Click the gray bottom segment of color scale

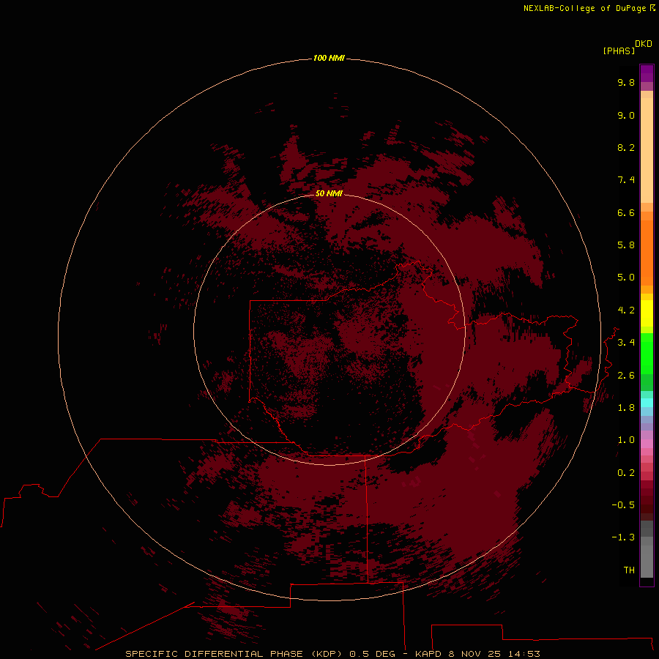pyautogui.click(x=647, y=561)
